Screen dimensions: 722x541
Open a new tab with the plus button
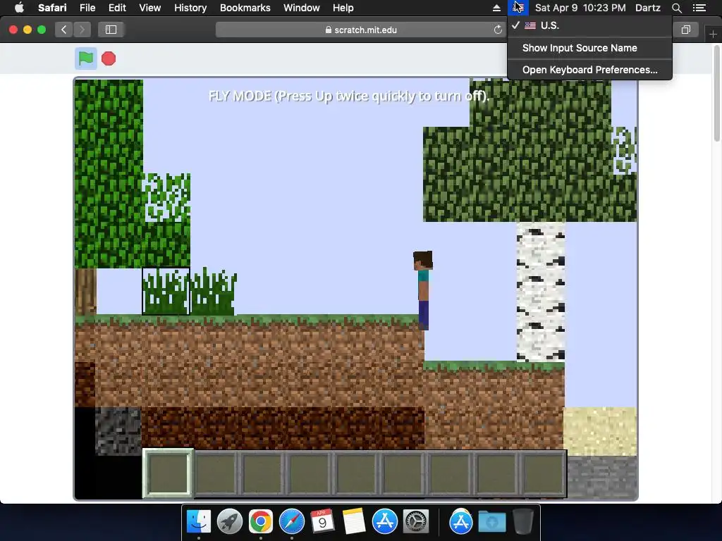pos(713,34)
